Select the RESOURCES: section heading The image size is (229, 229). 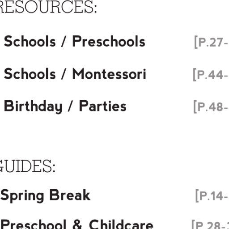pyautogui.click(x=48, y=7)
